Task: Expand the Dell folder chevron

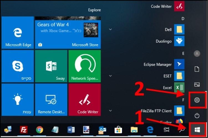Action: coord(110,30)
